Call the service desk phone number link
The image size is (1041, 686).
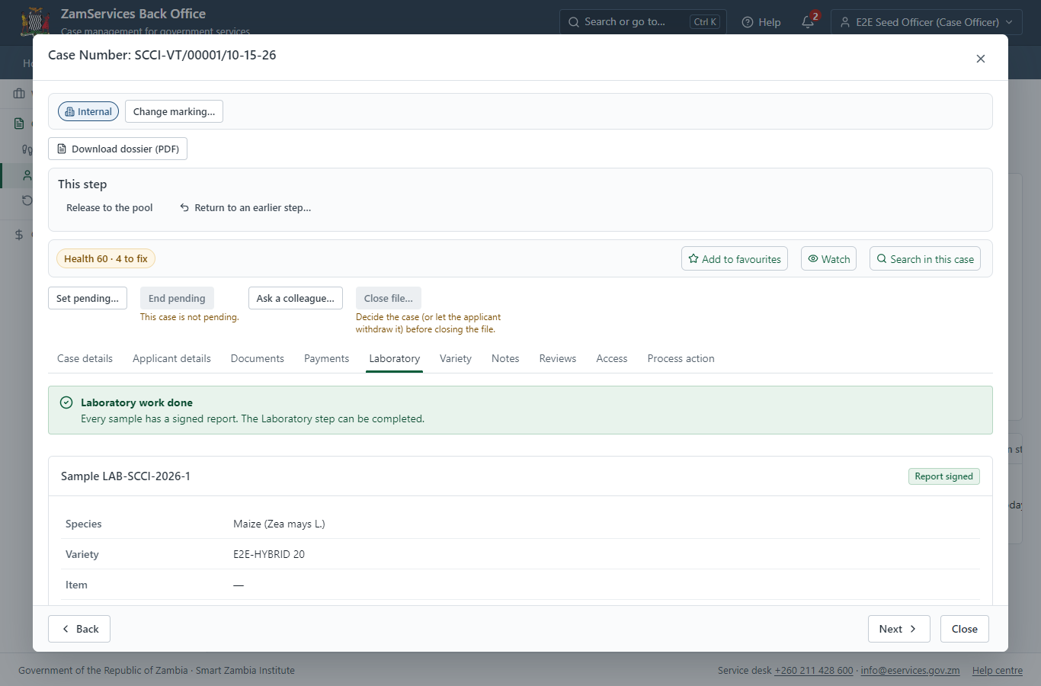tap(814, 671)
